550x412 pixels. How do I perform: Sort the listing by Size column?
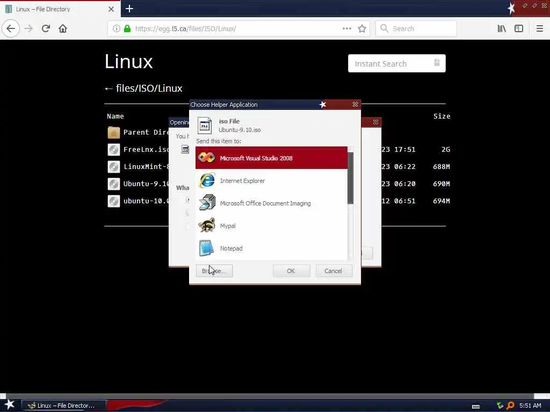click(442, 116)
